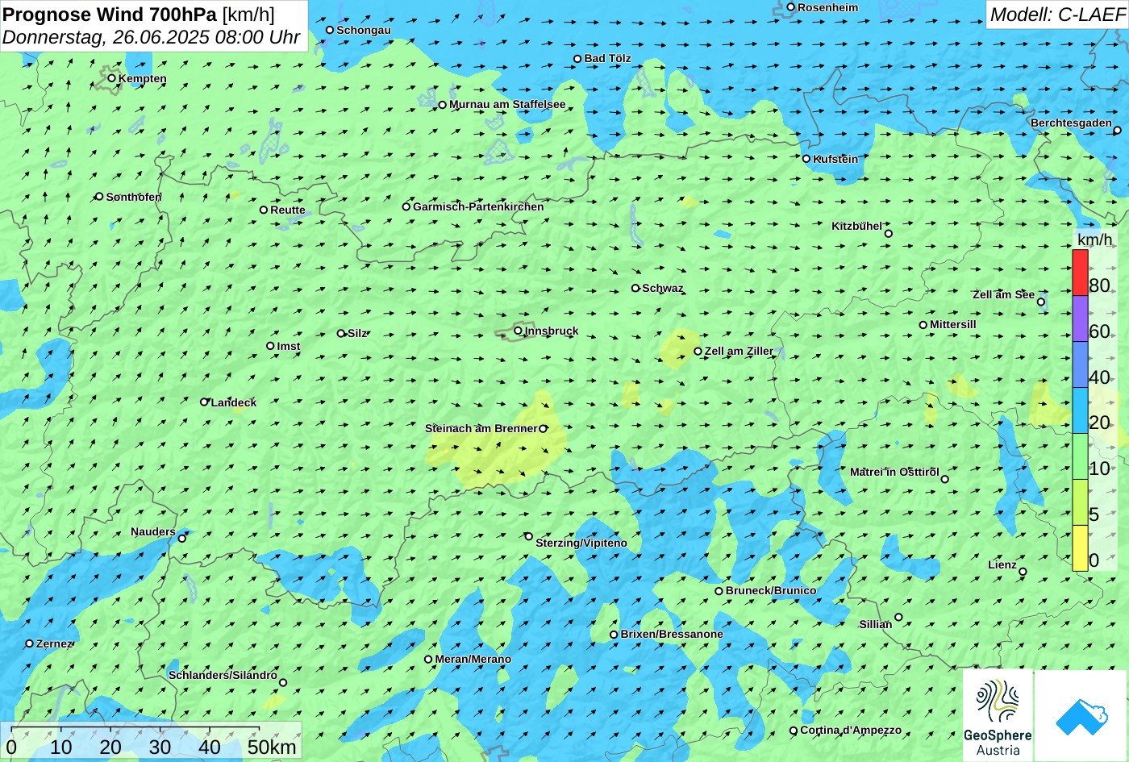This screenshot has width=1129, height=762.
Task: Click the Garmisch-Partenkirchen label
Action: pyautogui.click(x=478, y=206)
